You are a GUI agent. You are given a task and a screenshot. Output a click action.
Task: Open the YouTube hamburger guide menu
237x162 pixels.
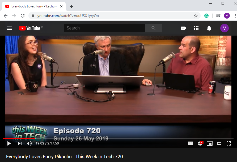9,28
